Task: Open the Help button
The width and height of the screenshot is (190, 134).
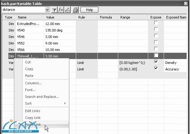Action: click(89, 10)
